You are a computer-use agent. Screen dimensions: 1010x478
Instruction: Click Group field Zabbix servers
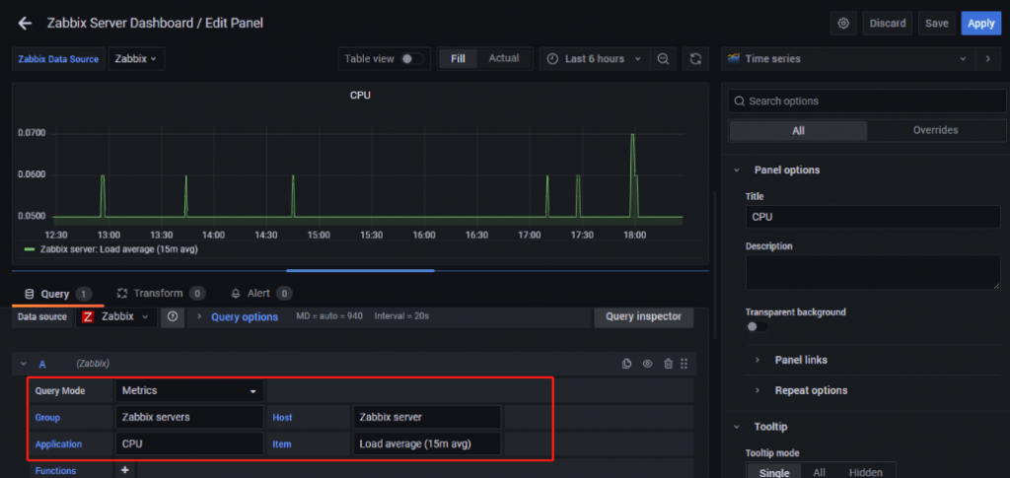click(x=189, y=417)
